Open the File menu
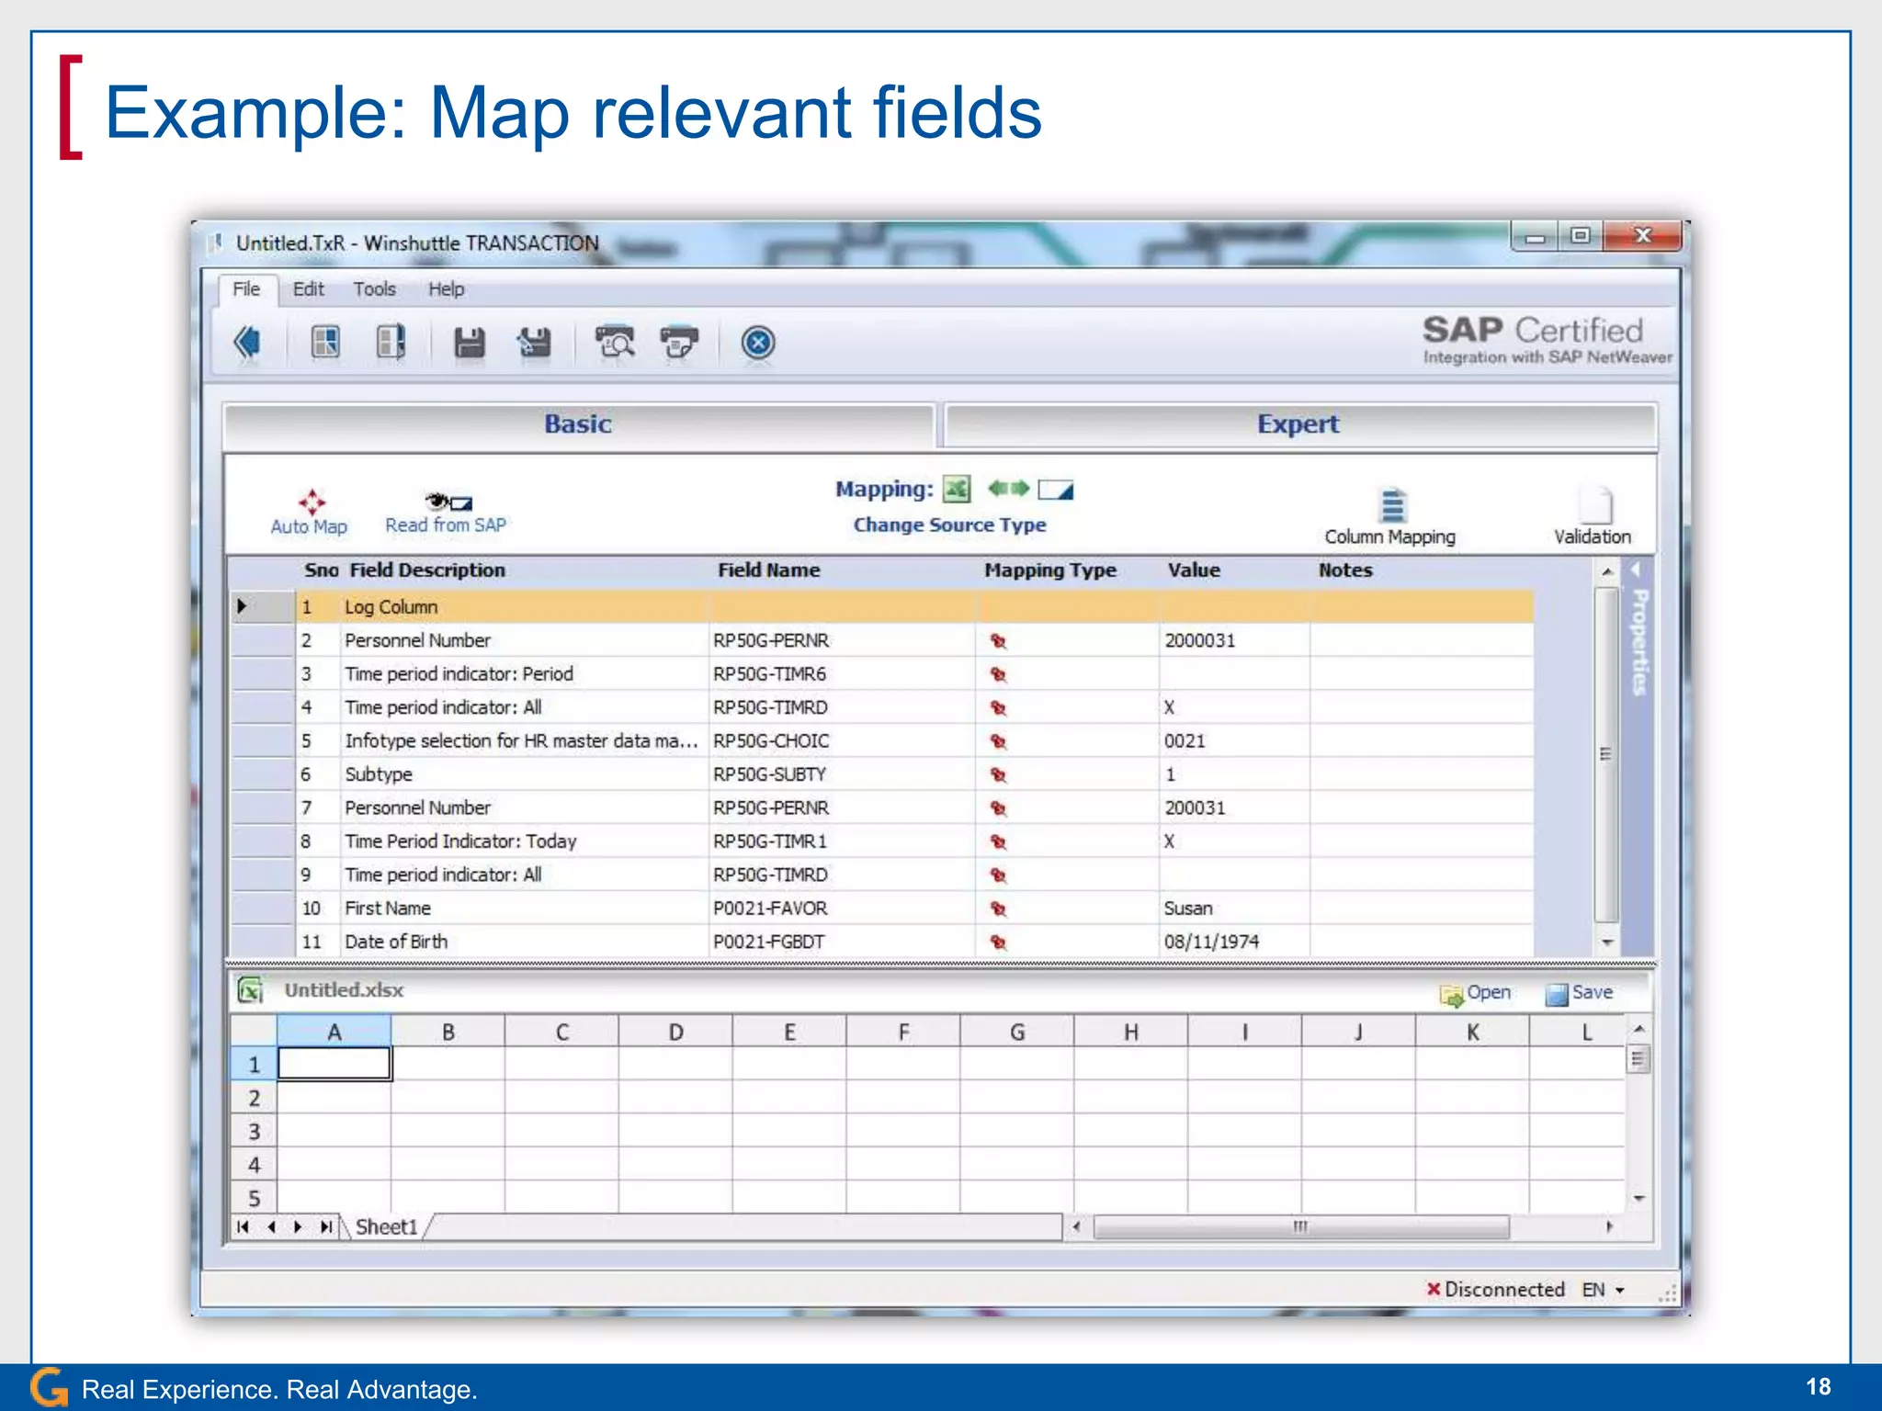Viewport: 1882px width, 1411px height. 245,289
